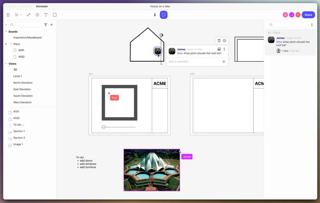Image resolution: width=320 pixels, height=203 pixels.
Task: Click the Add a comment field
Action: (x=194, y=61)
